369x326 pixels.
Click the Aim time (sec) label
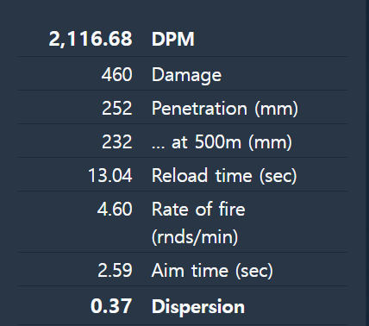pyautogui.click(x=212, y=271)
